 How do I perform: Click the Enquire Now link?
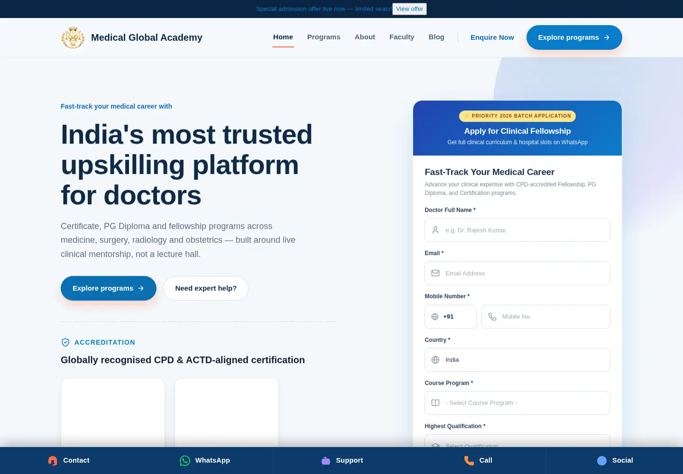click(x=492, y=37)
